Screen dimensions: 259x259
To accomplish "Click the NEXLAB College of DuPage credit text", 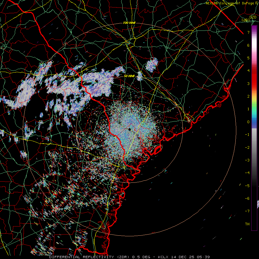I will (232, 3).
